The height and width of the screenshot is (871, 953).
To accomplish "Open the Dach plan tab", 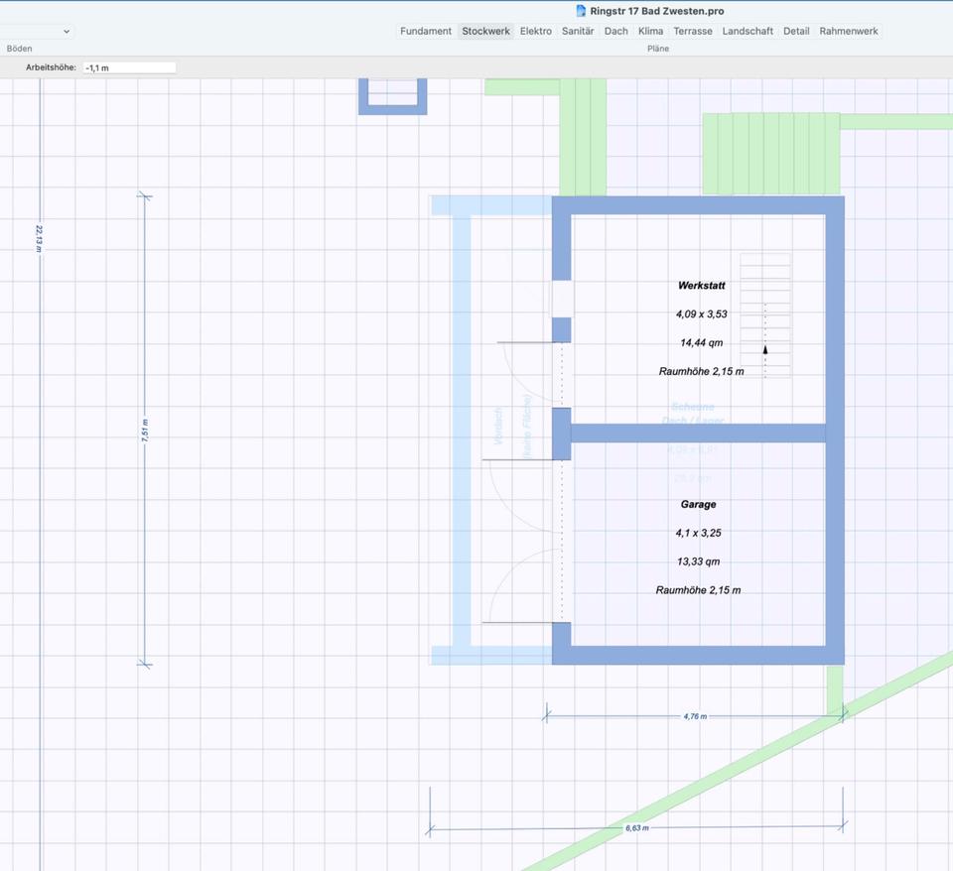I will pyautogui.click(x=616, y=31).
